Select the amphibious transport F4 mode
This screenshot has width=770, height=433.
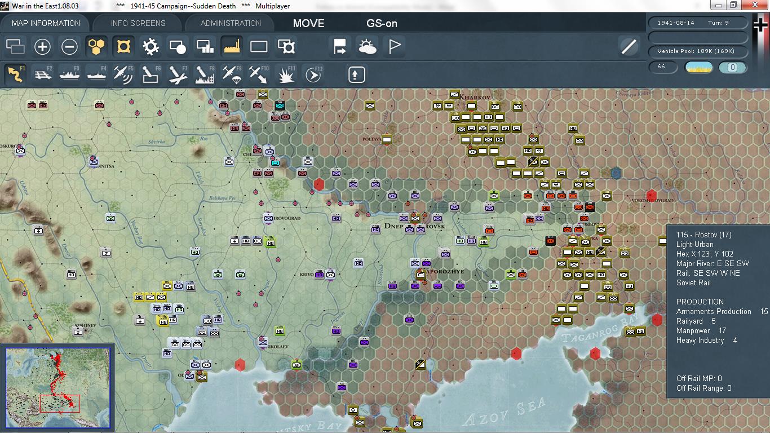point(96,74)
